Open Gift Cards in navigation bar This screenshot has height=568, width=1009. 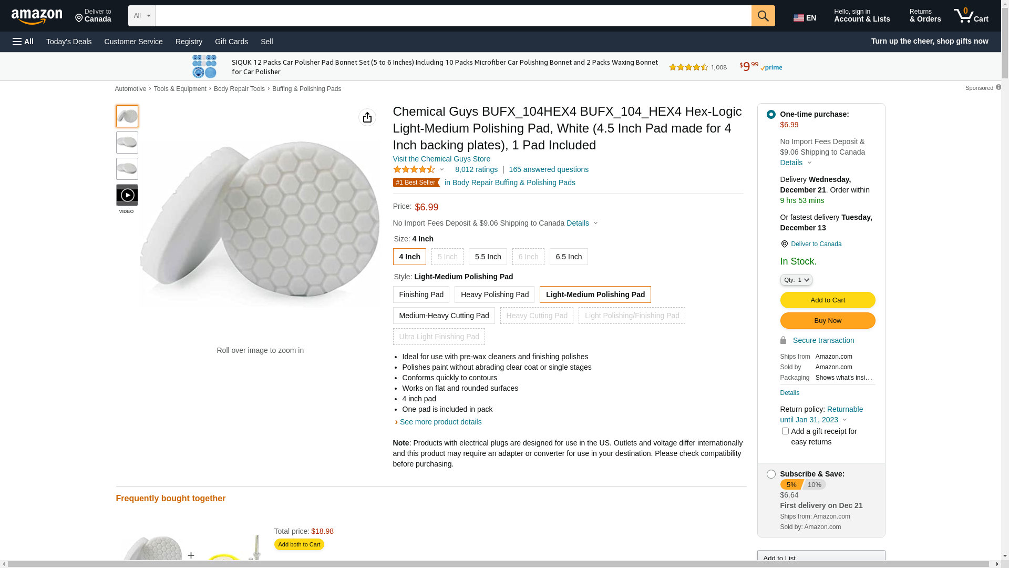coord(231,42)
